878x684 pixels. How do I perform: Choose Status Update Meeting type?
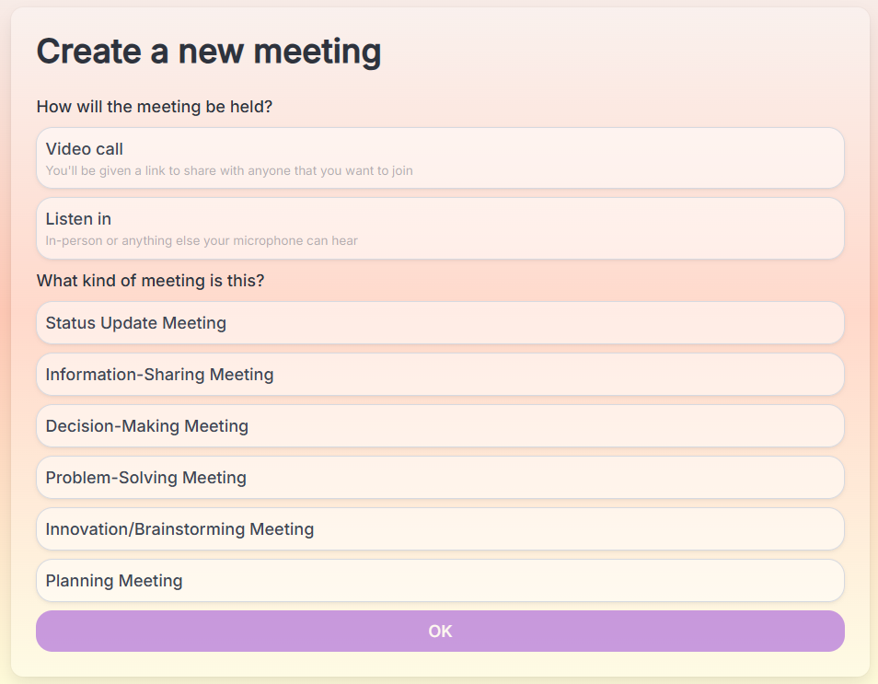tap(440, 323)
